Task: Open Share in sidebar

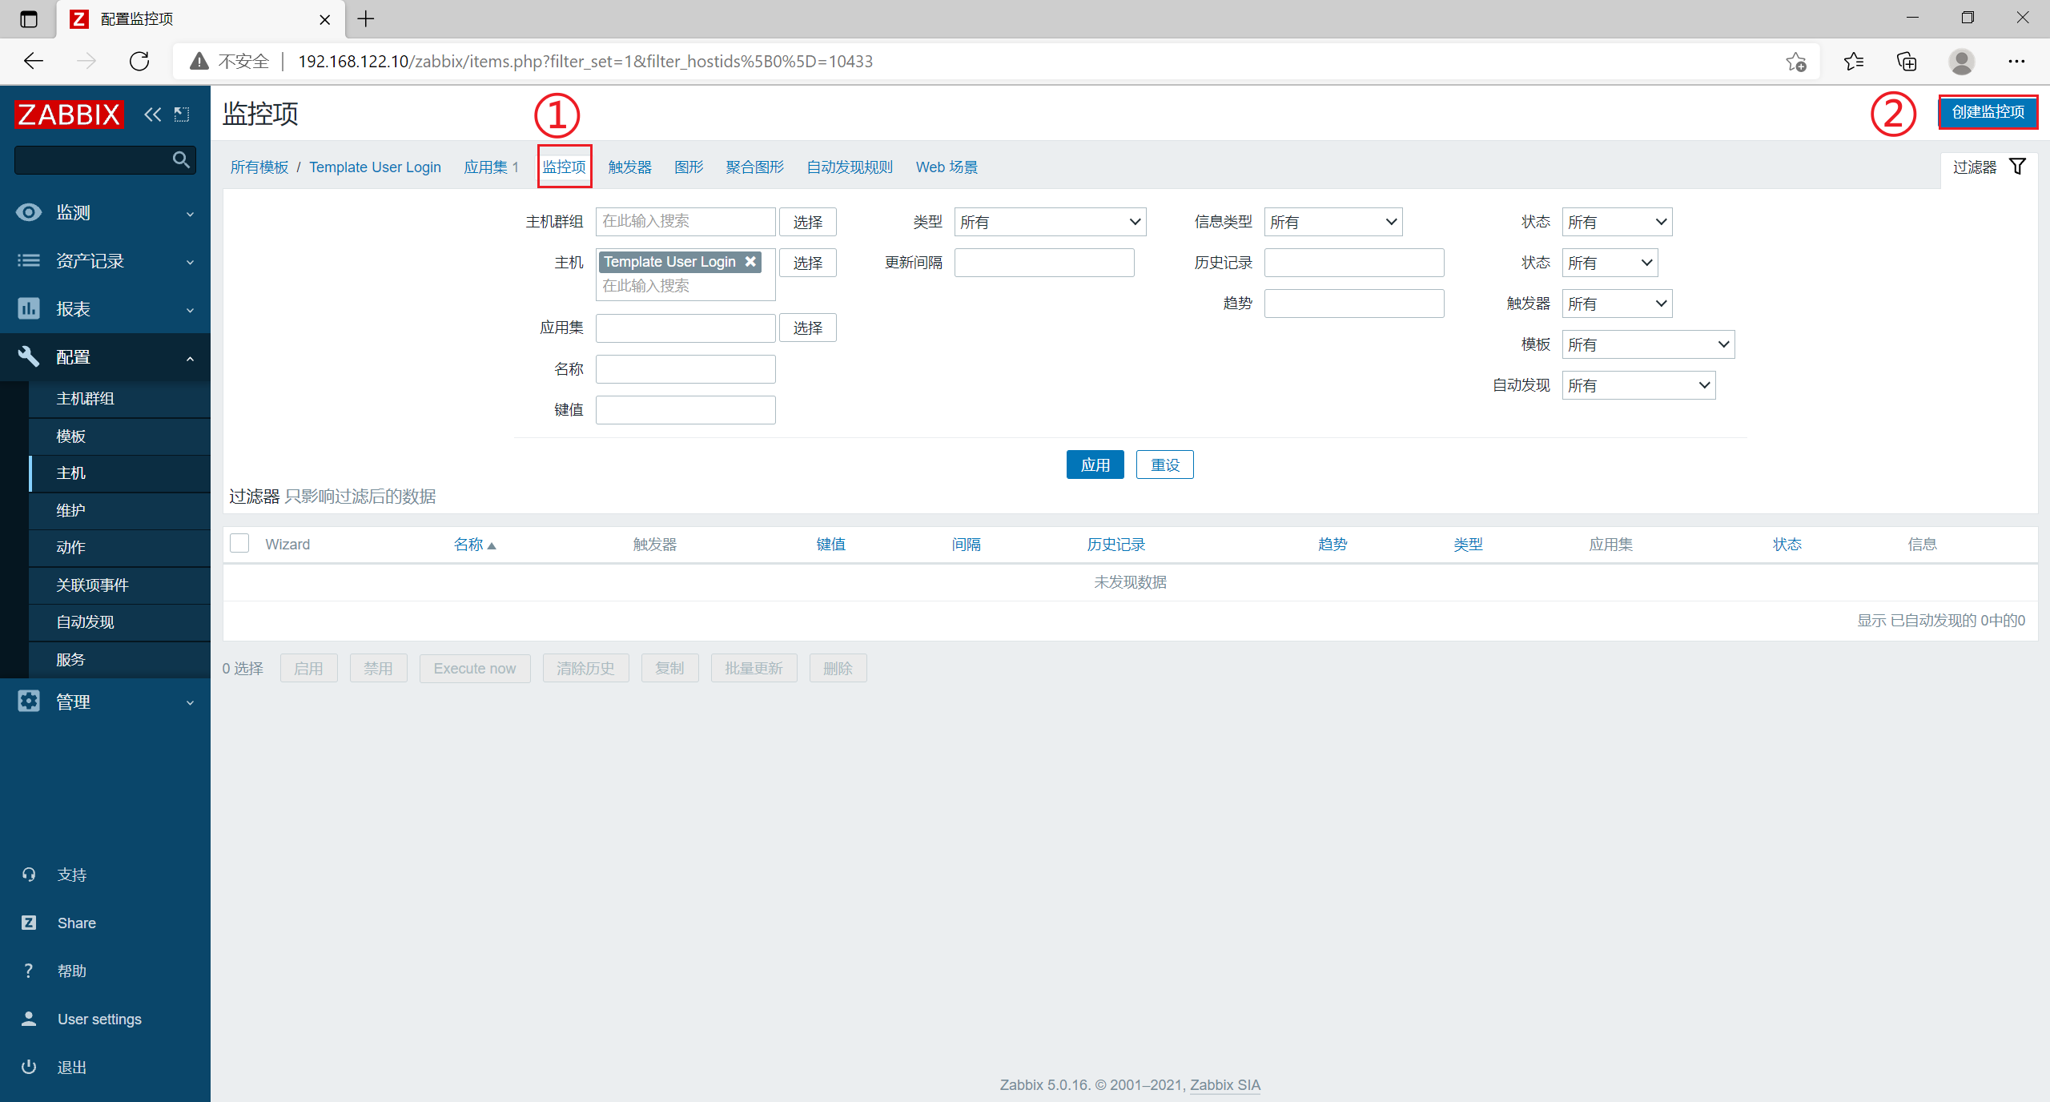Action: (77, 923)
